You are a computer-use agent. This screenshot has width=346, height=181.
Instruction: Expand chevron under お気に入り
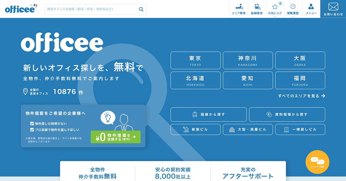click(275, 16)
